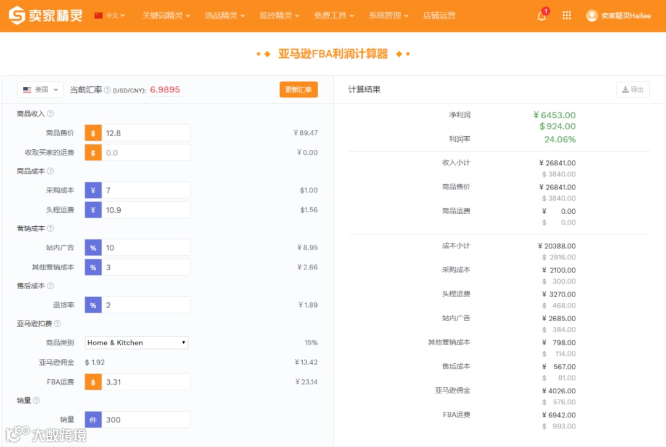Click the dollar badge of 收取买家的运费
This screenshot has width=666, height=447.
click(93, 152)
